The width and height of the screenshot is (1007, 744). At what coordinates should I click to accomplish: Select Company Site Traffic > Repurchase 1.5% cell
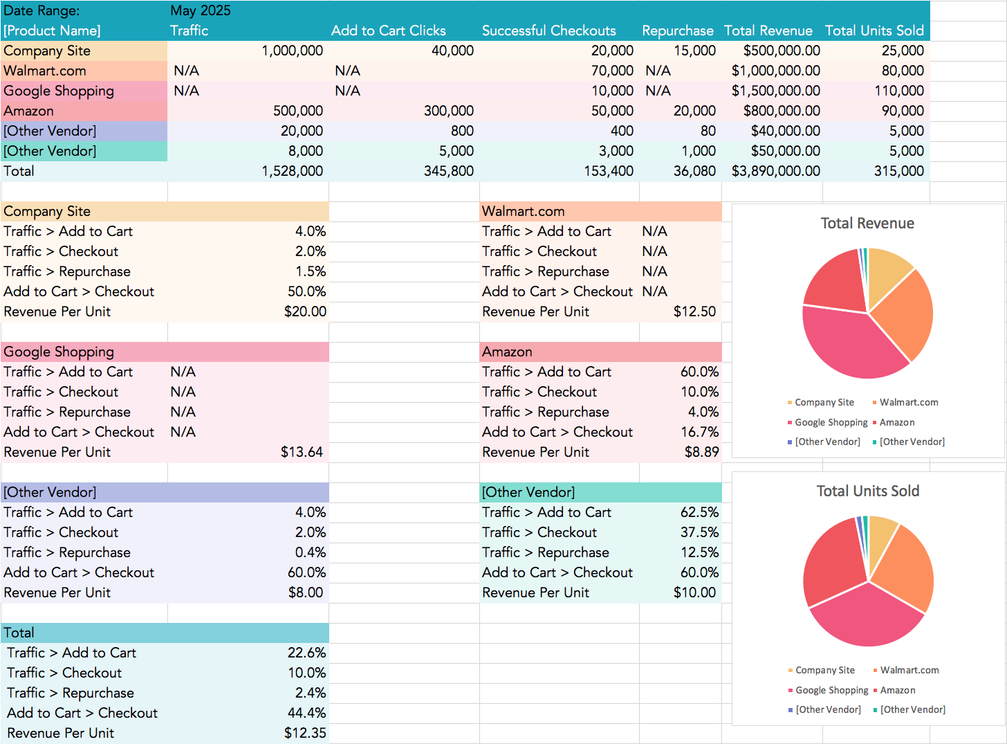[x=311, y=271]
